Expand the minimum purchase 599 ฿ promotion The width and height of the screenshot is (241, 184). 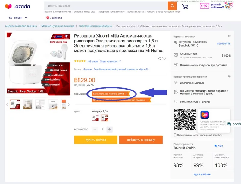(x=111, y=94)
